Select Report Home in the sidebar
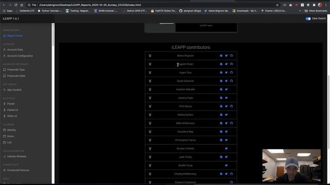This screenshot has height=185, width=330. [x=13, y=36]
